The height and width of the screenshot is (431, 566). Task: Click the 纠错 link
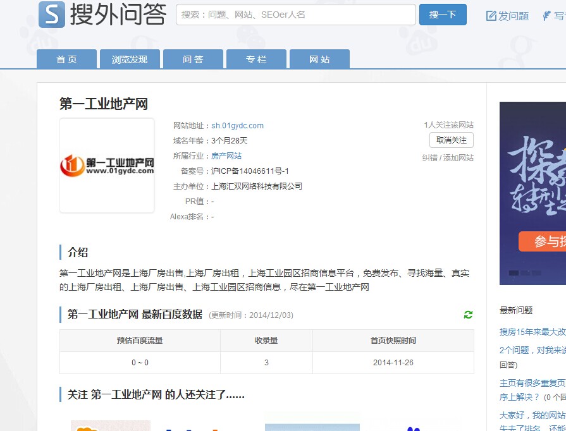tap(429, 157)
